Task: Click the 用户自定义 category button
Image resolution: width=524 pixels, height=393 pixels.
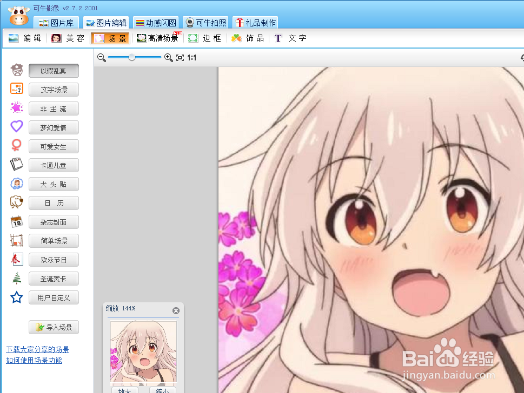Action: (x=54, y=297)
